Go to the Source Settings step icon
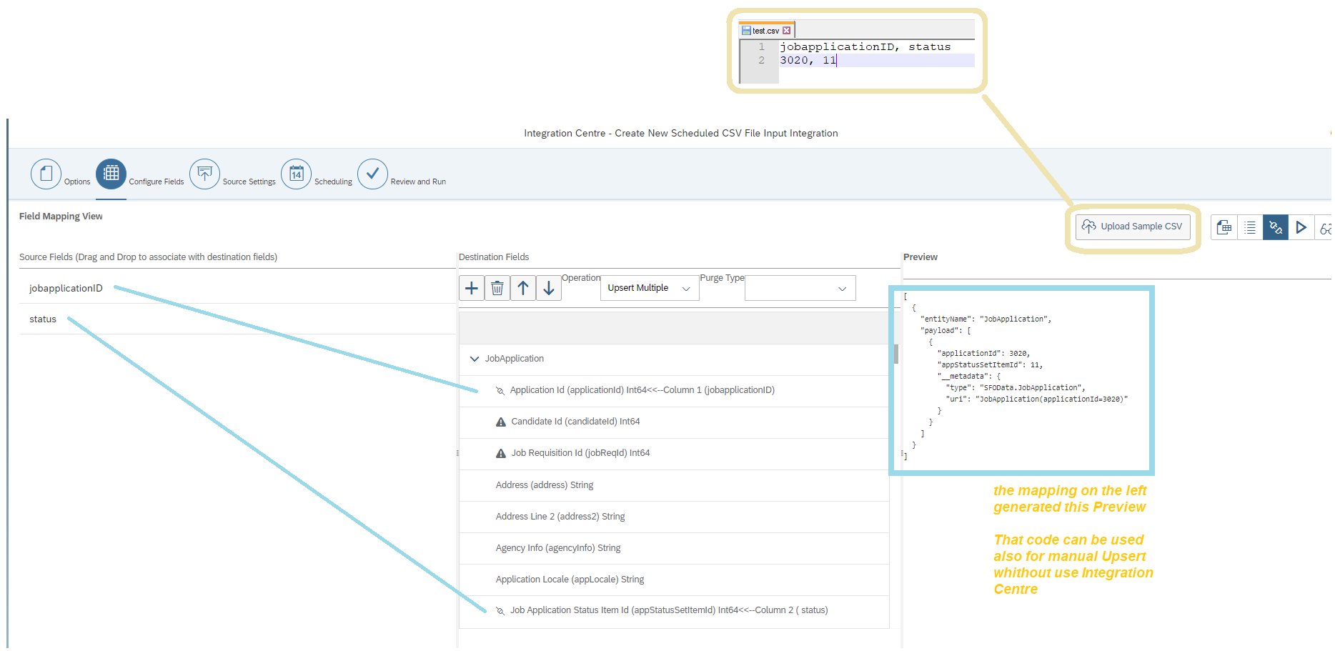 [204, 174]
